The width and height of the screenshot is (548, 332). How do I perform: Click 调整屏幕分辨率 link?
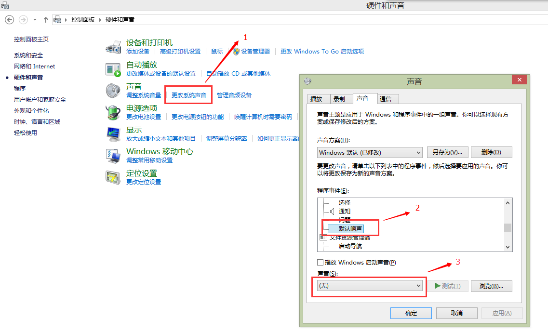tap(227, 138)
